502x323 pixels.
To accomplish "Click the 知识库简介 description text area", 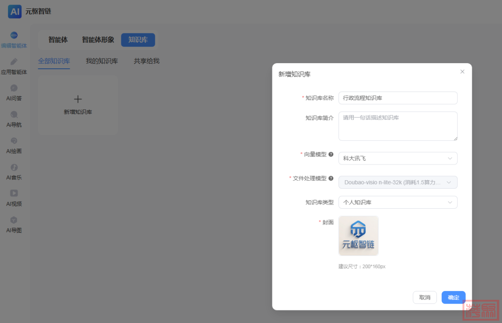I will click(x=397, y=126).
